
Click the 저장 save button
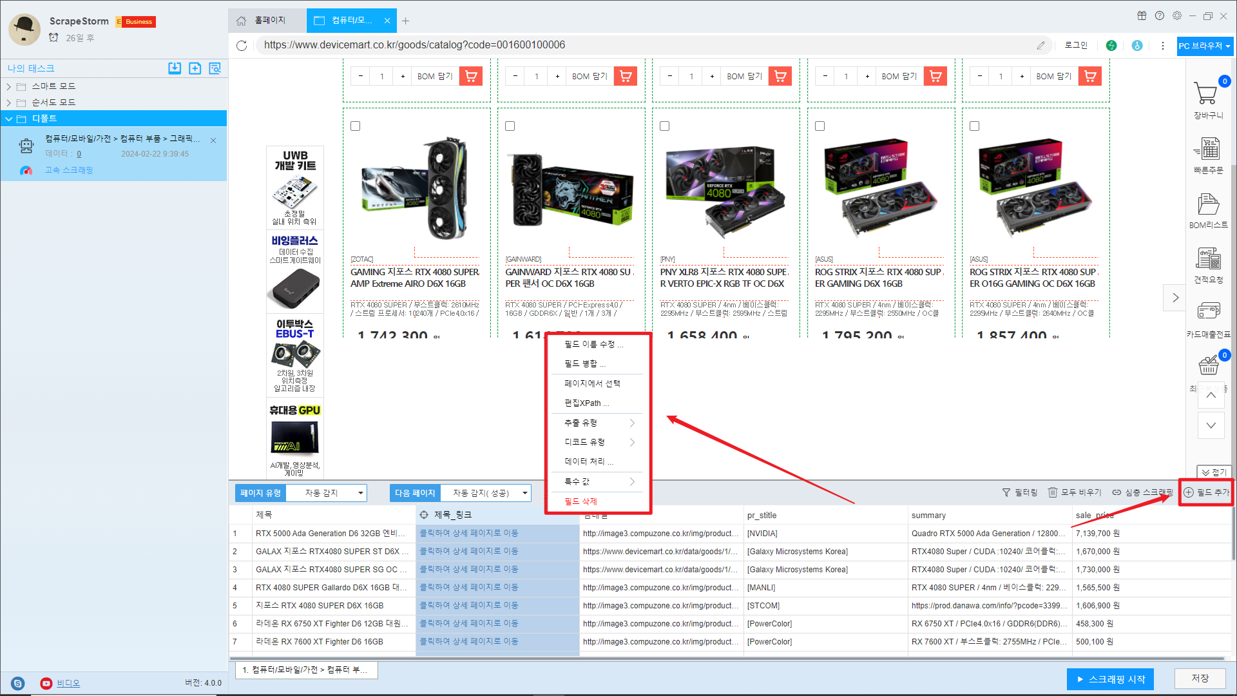coord(1200,679)
